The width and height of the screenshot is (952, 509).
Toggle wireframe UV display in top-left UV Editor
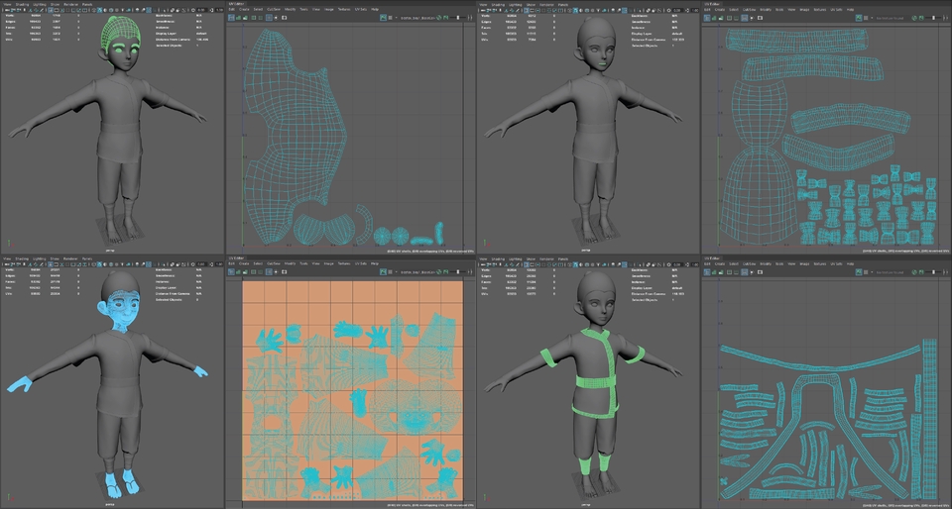[231, 18]
